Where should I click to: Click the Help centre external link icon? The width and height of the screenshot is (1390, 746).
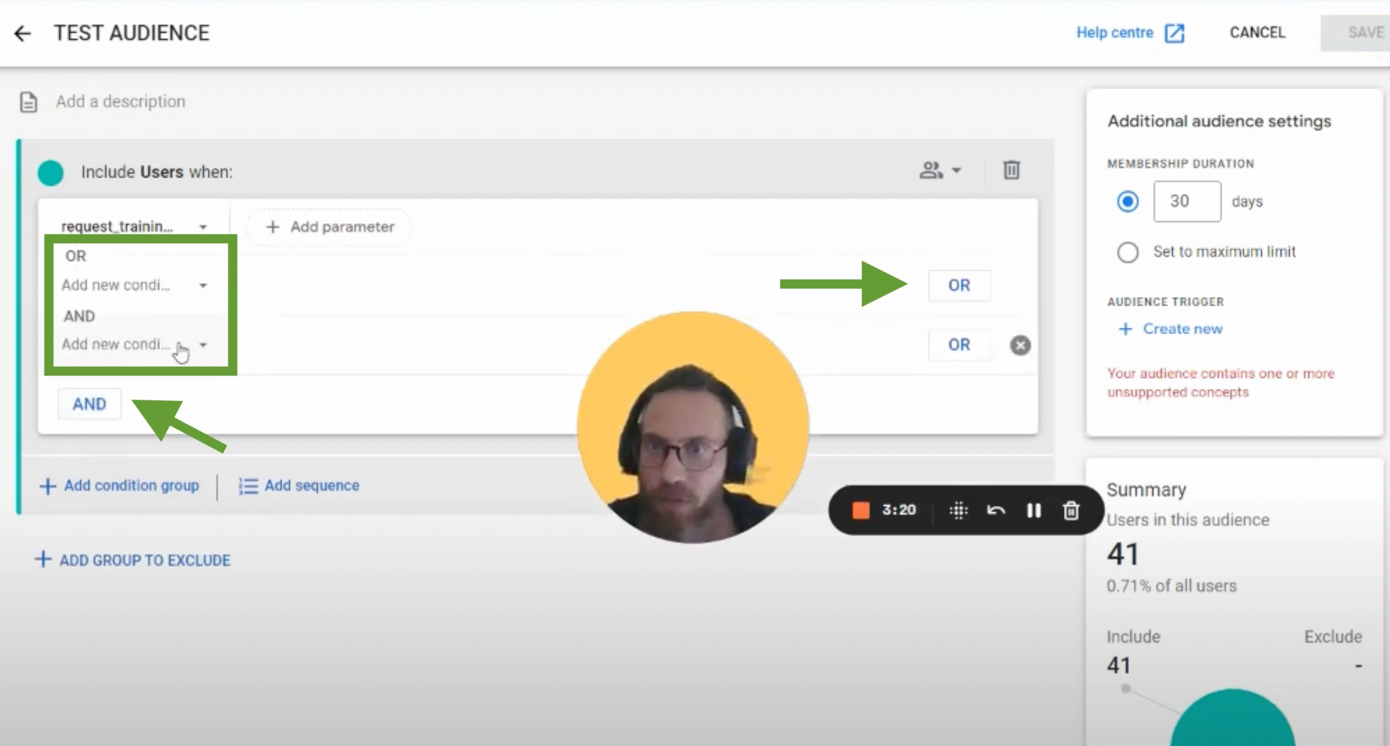[x=1174, y=33]
